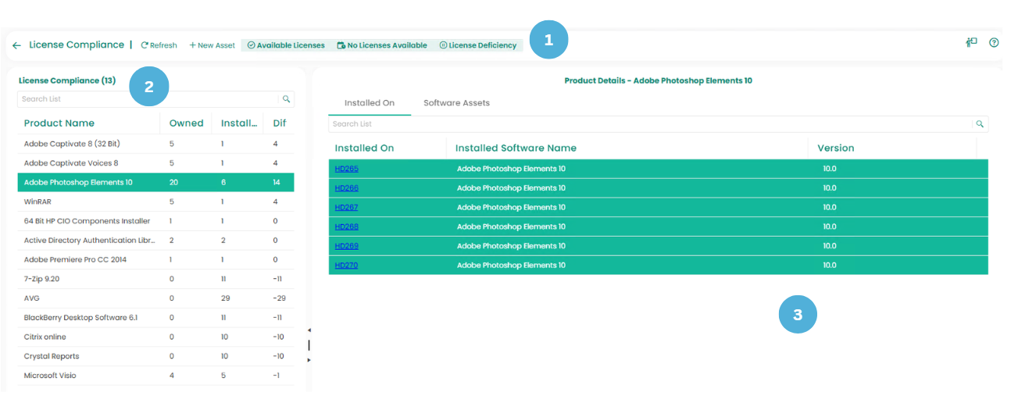
Task: Filter by License Deficiency
Action: point(477,45)
